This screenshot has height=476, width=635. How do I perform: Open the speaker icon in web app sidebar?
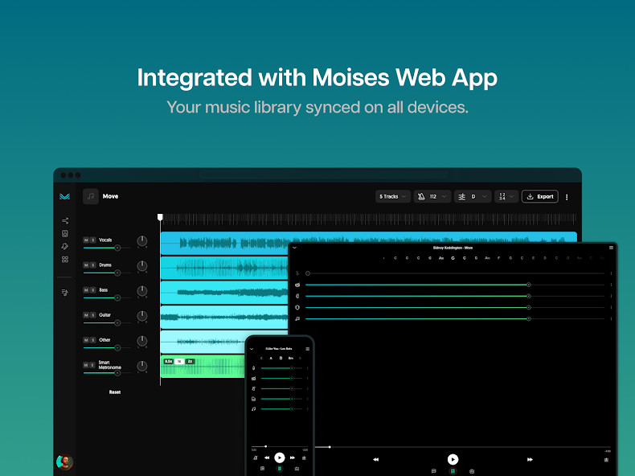(65, 233)
